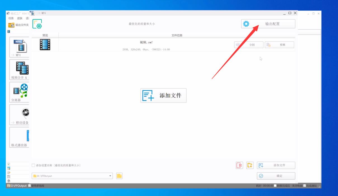Click the video category icon below 输出文件夹
Image resolution: width=338 pixels, height=196 pixels.
[9, 32]
